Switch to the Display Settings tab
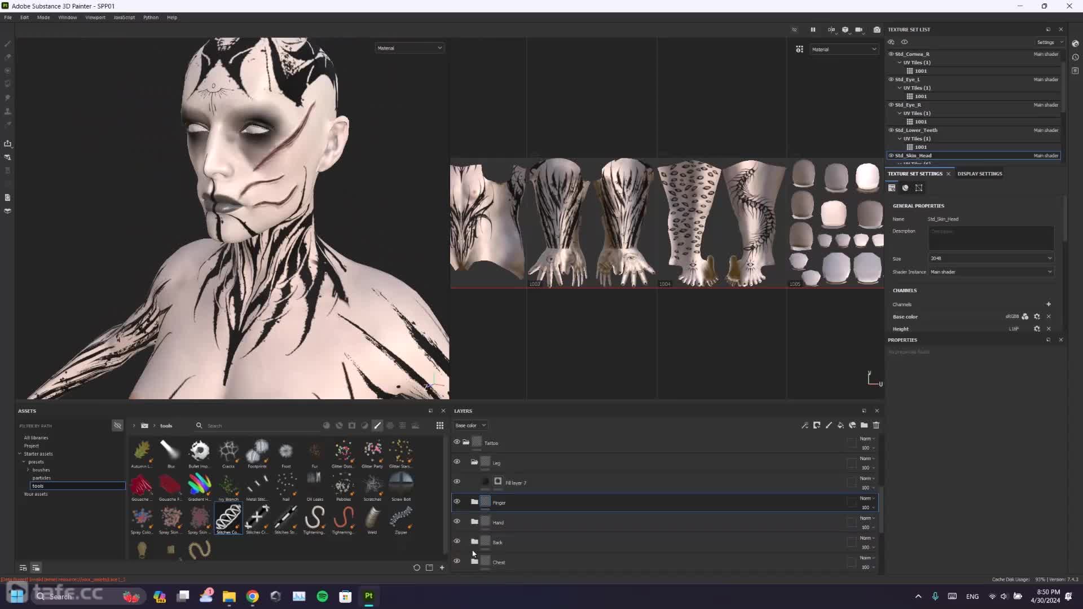 click(x=980, y=174)
